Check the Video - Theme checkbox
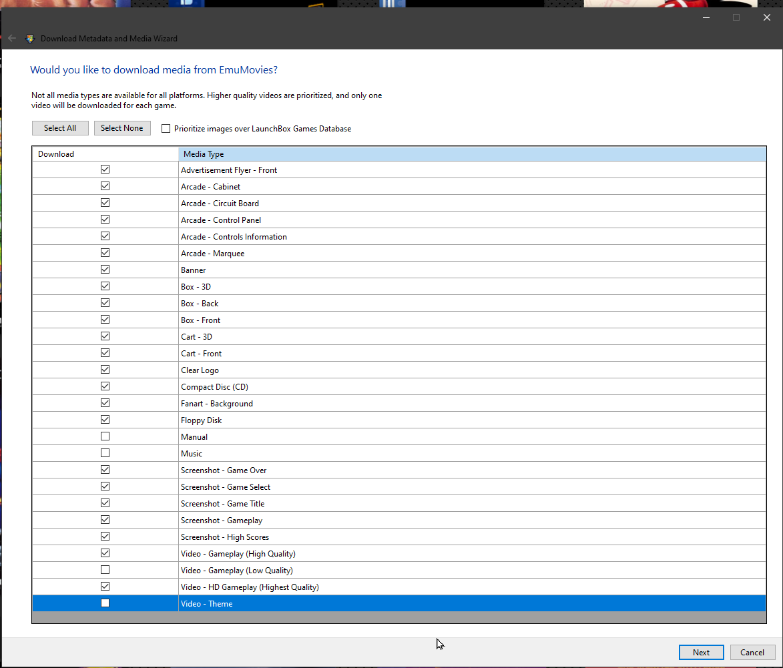Viewport: 783px width, 668px height. 105,603
